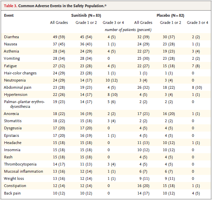Click the 'Constipation' row label
Image resolution: width=212 pixels, height=200 pixels.
click(15, 186)
